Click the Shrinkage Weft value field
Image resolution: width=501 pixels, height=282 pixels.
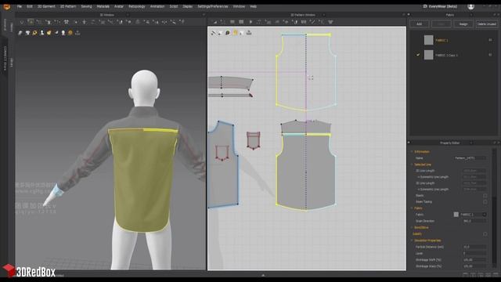[474, 260]
